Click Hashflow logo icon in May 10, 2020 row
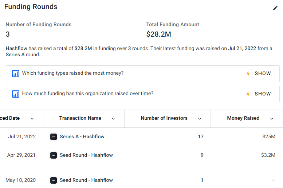The width and height of the screenshot is (283, 188). pos(54,180)
